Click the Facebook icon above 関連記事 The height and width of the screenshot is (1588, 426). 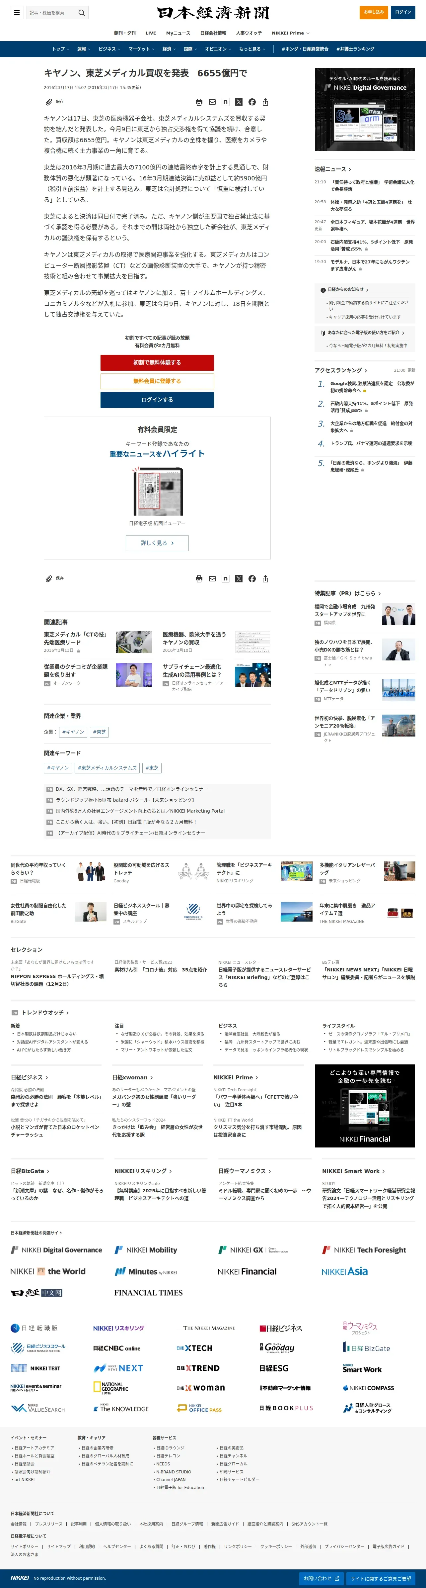pos(252,579)
